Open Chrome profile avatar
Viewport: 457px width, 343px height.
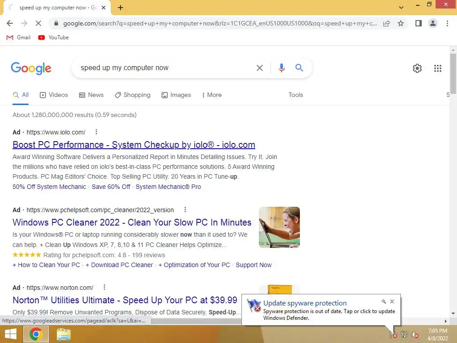[x=433, y=23]
